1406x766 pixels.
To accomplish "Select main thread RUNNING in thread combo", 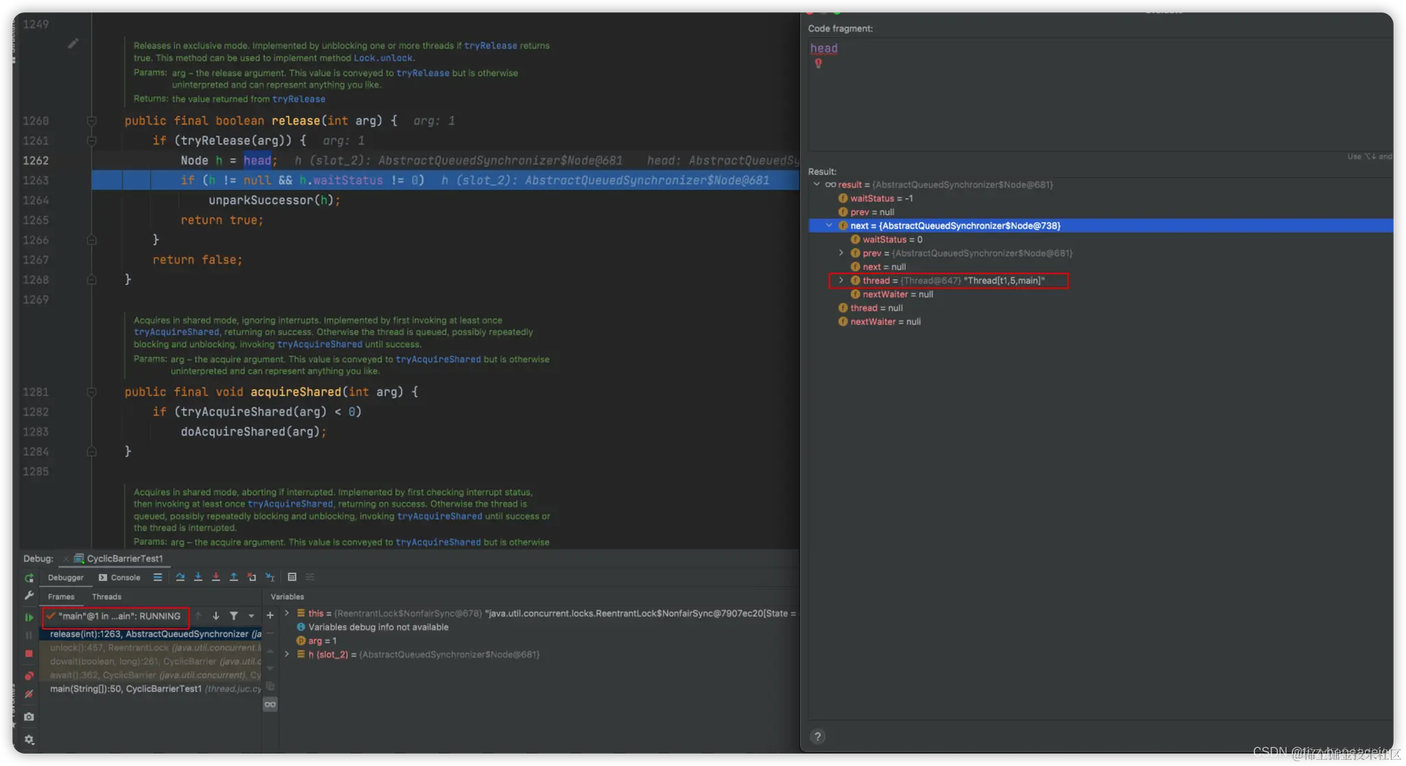I will click(x=114, y=616).
